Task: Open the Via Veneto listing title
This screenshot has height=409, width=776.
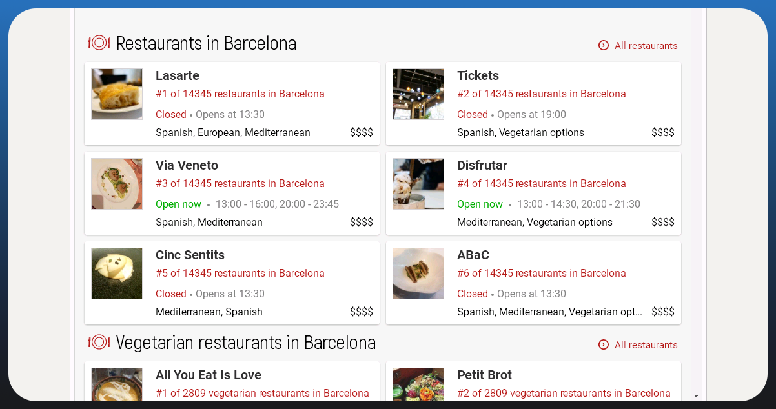Action: pos(187,165)
